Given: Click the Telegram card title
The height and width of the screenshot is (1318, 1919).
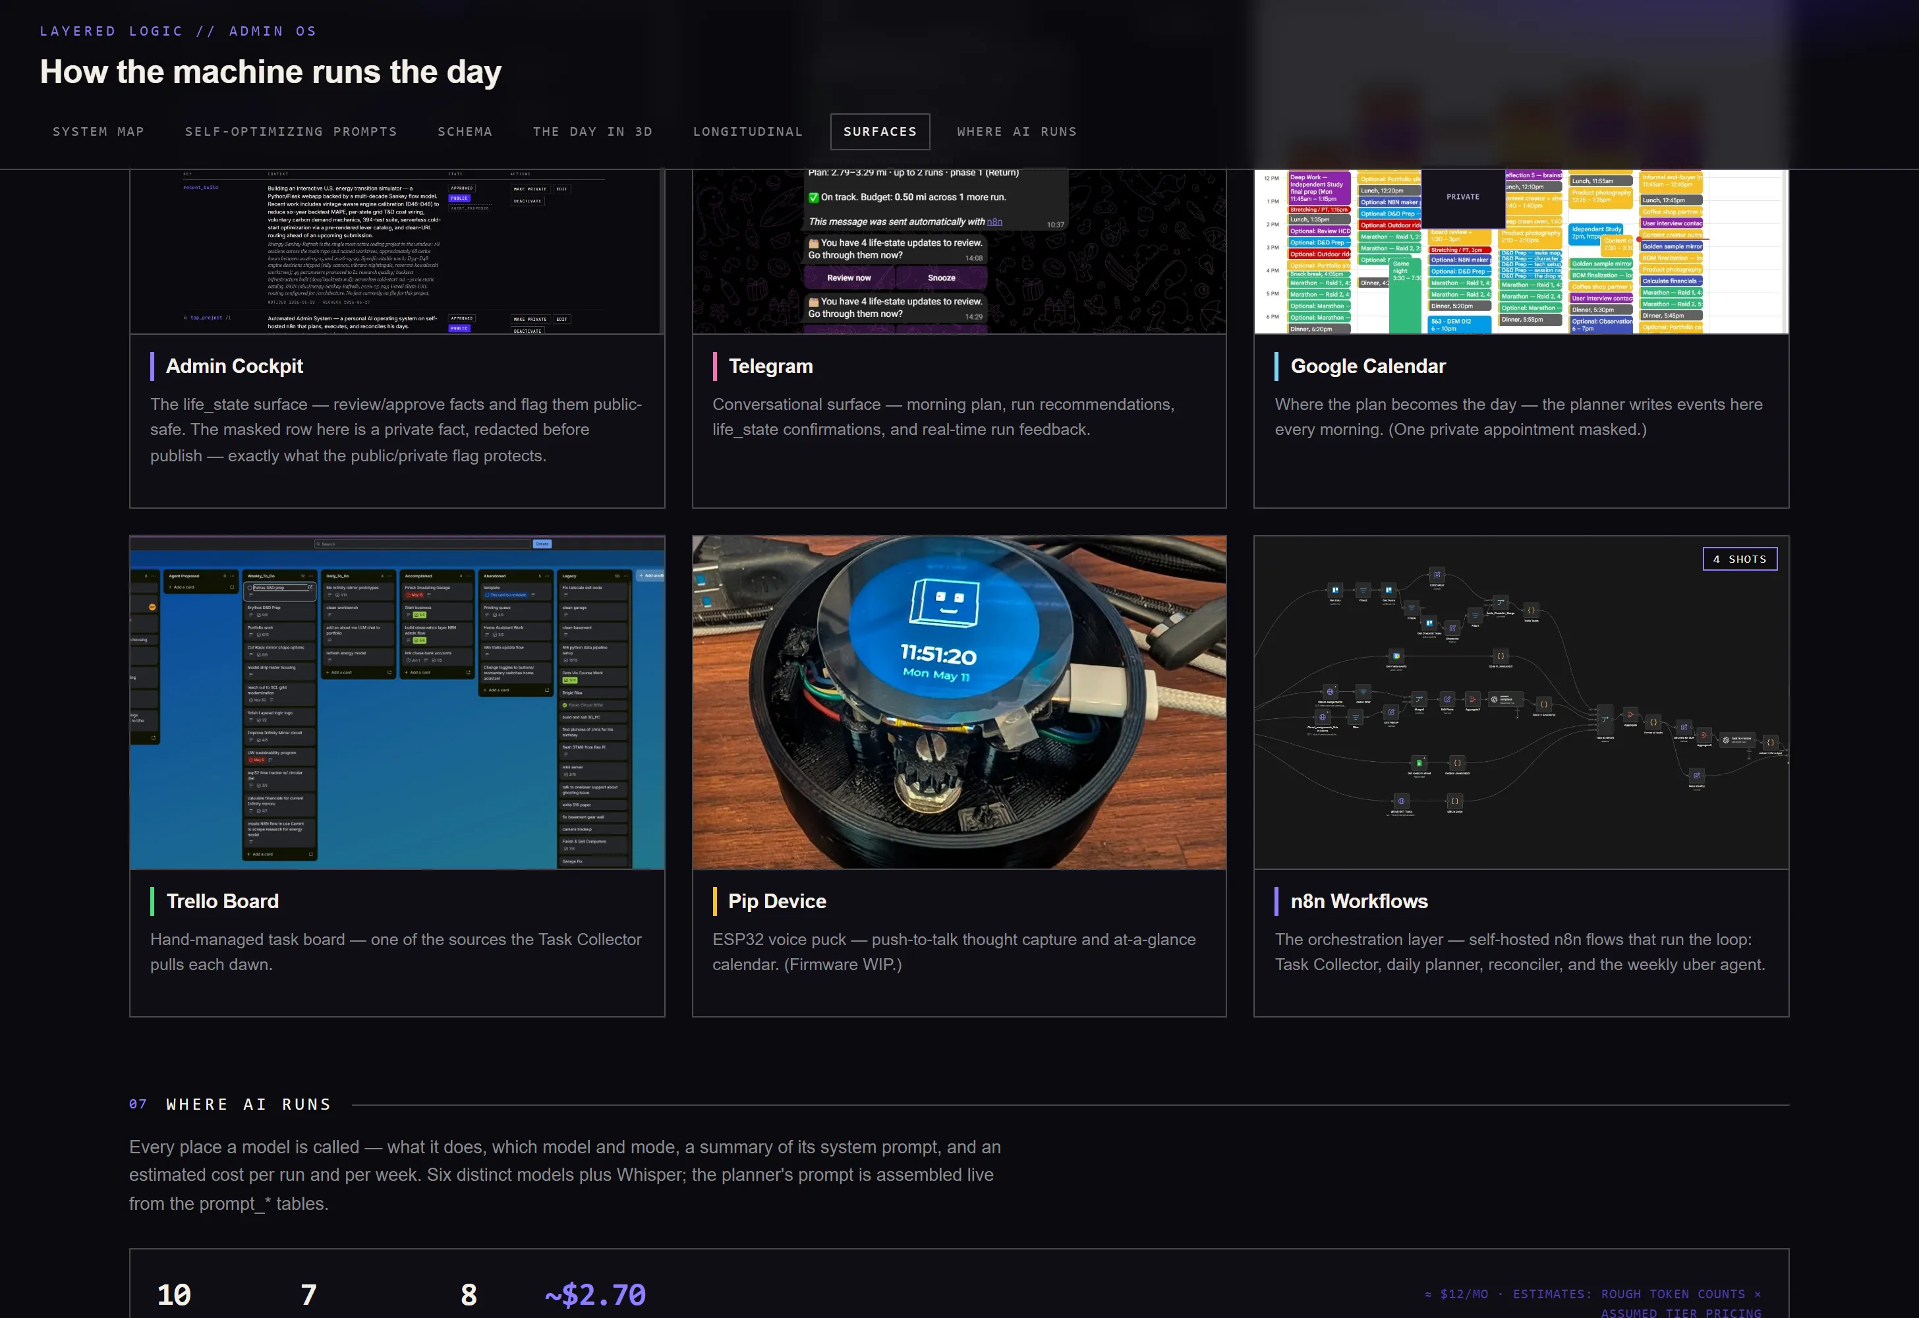Looking at the screenshot, I should tap(770, 366).
